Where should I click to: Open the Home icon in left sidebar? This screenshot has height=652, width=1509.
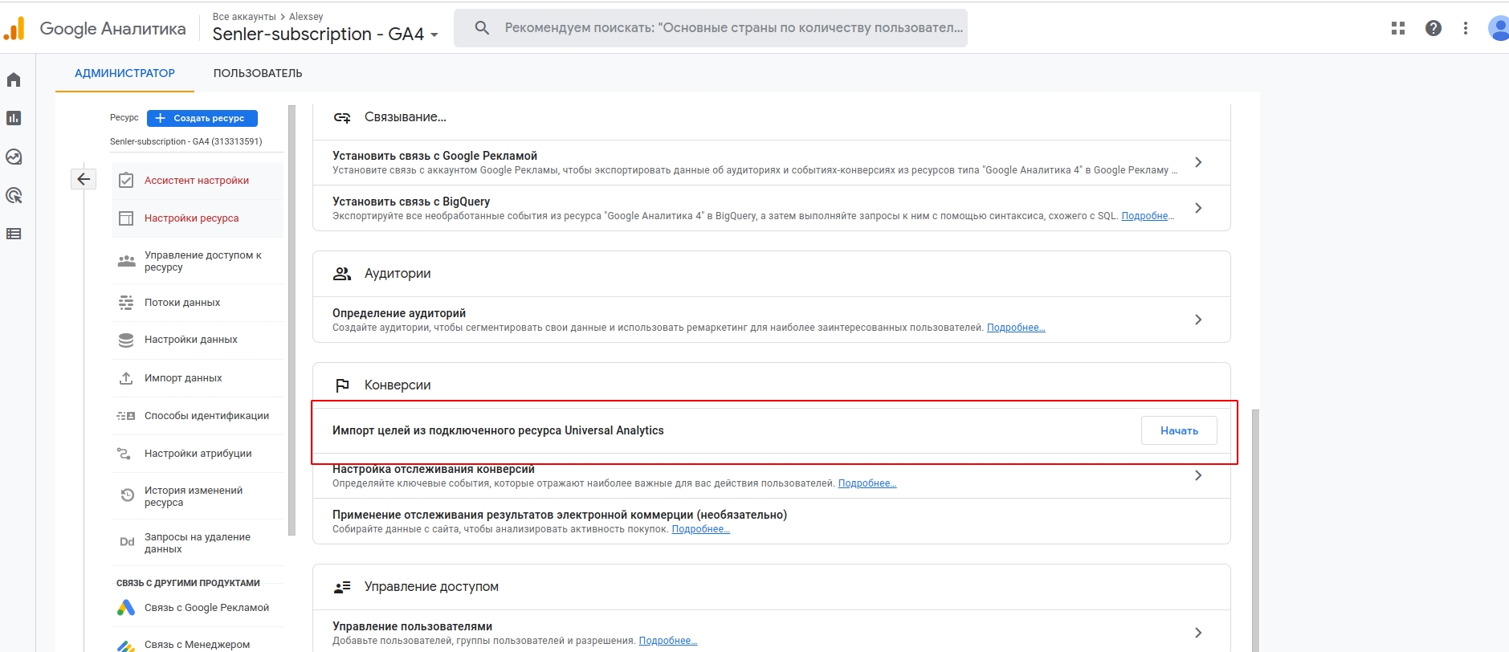click(x=14, y=79)
